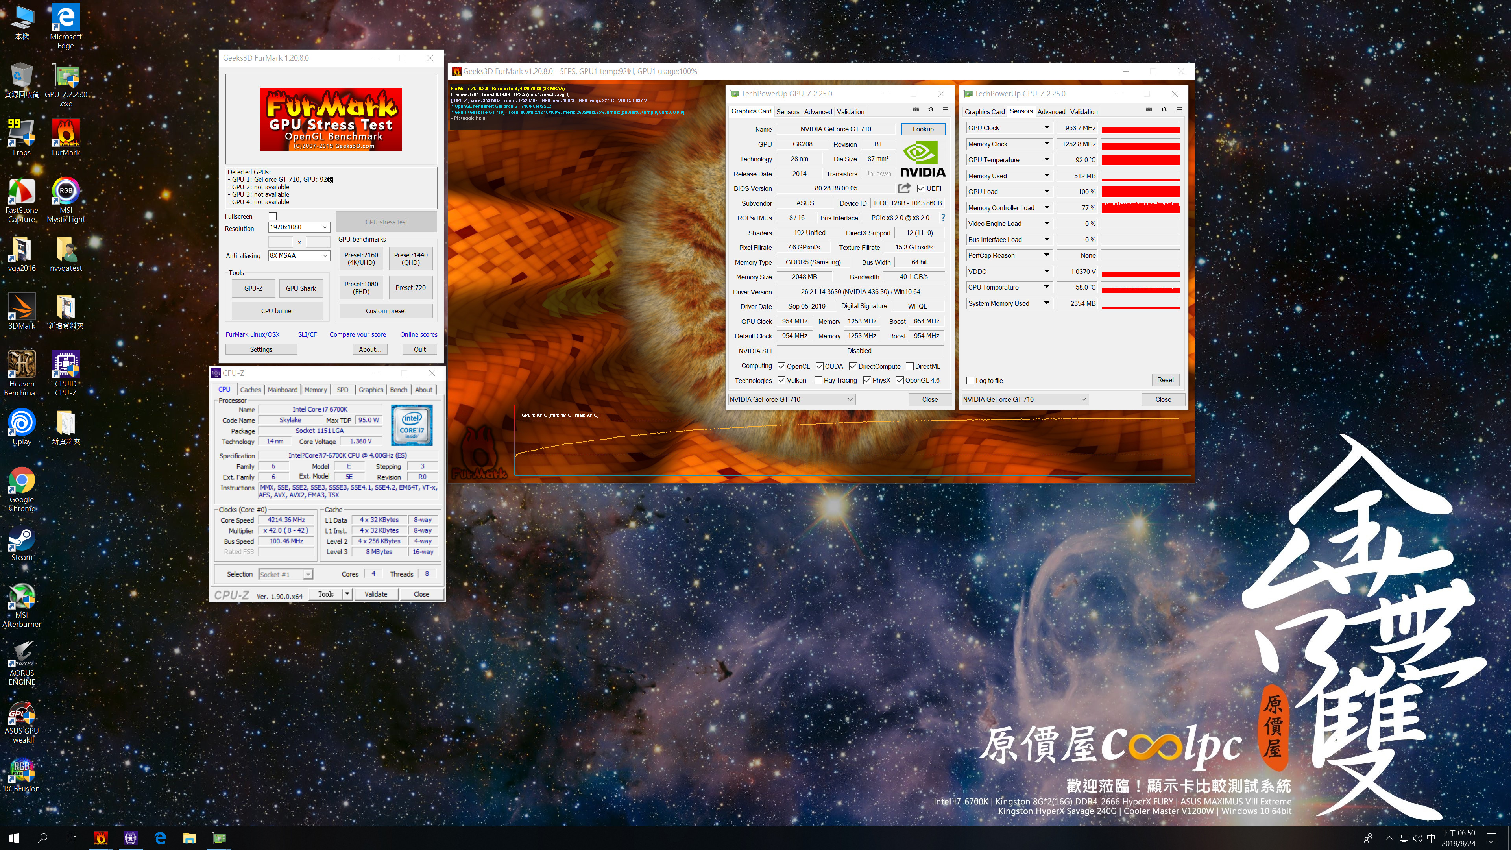Open the Fraps desktop icon

pos(22,137)
